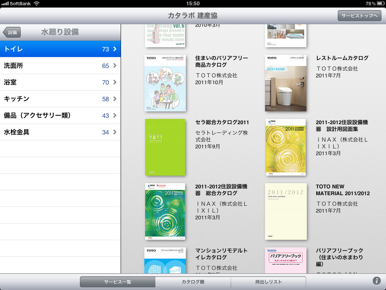Open the yellow INAX 設計用図面集 cover
Viewport: 386px width, 290px height.
coord(286,147)
